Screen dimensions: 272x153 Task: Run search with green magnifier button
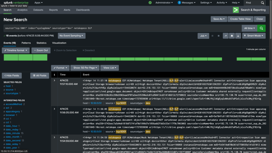[261, 28]
